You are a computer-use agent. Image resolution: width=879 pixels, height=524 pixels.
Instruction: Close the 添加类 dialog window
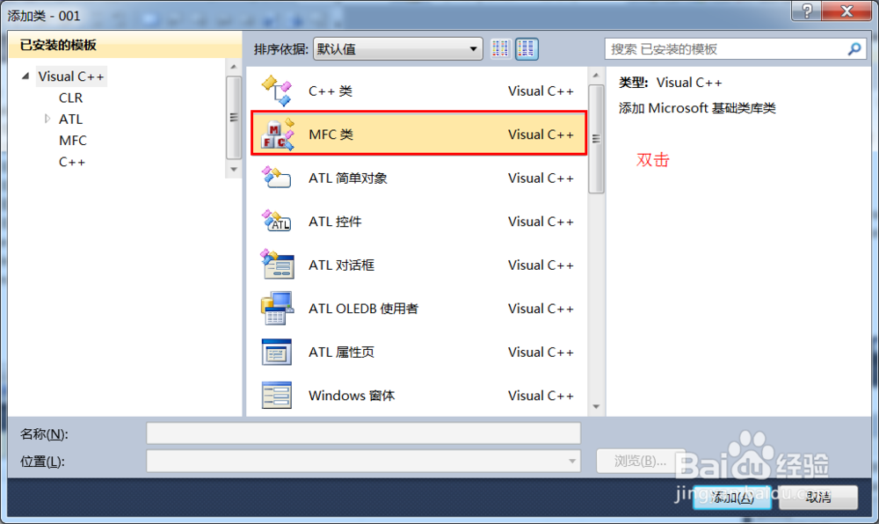(x=847, y=11)
